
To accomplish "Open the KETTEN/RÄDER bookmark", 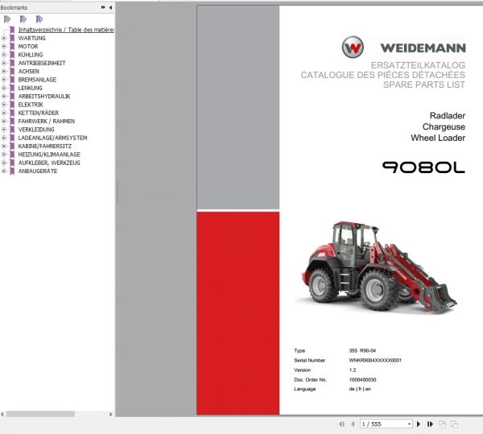I will tap(39, 113).
